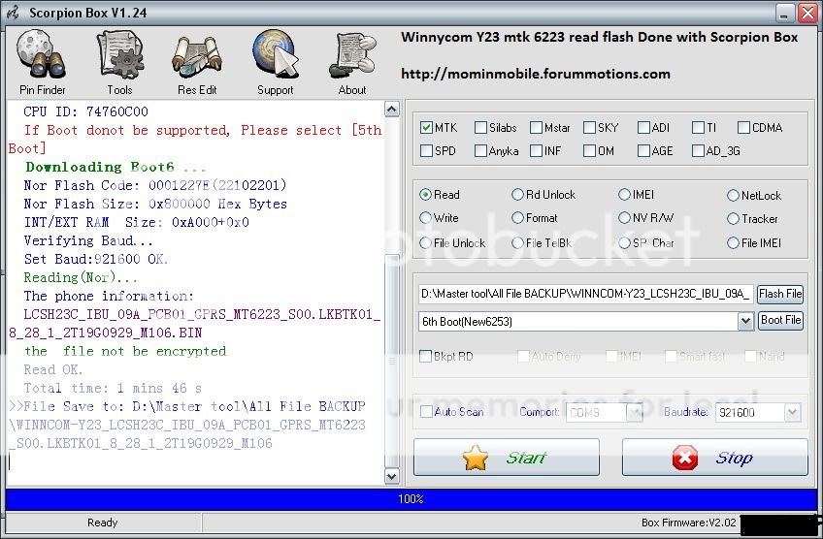
Task: Open the Baudrate 921600 dropdown
Action: [792, 413]
